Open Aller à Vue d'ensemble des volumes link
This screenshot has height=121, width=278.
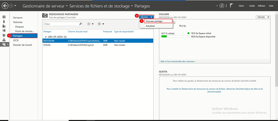tap(178, 61)
